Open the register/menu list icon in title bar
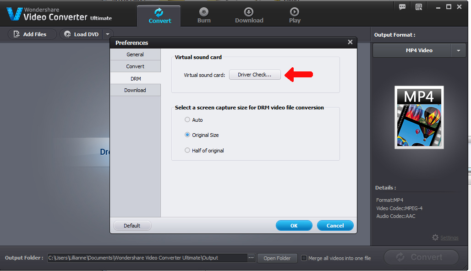The width and height of the screenshot is (471, 271). click(x=419, y=7)
